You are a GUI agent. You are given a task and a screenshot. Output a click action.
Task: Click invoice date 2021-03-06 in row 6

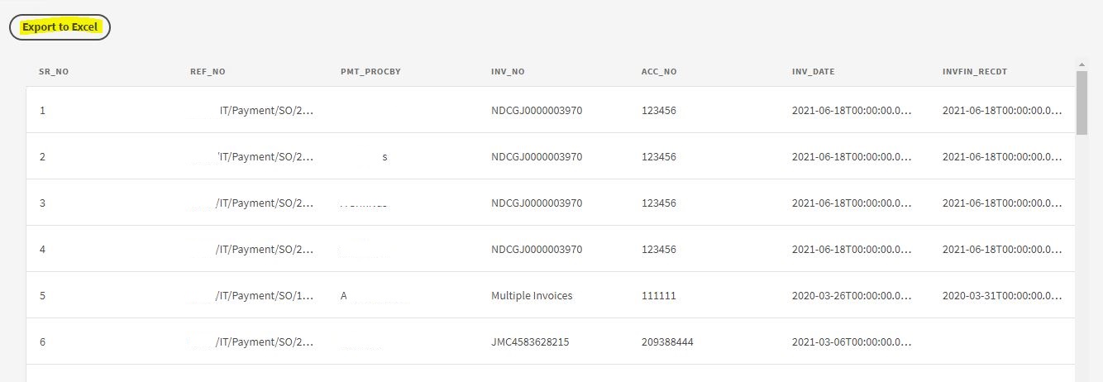[852, 341]
